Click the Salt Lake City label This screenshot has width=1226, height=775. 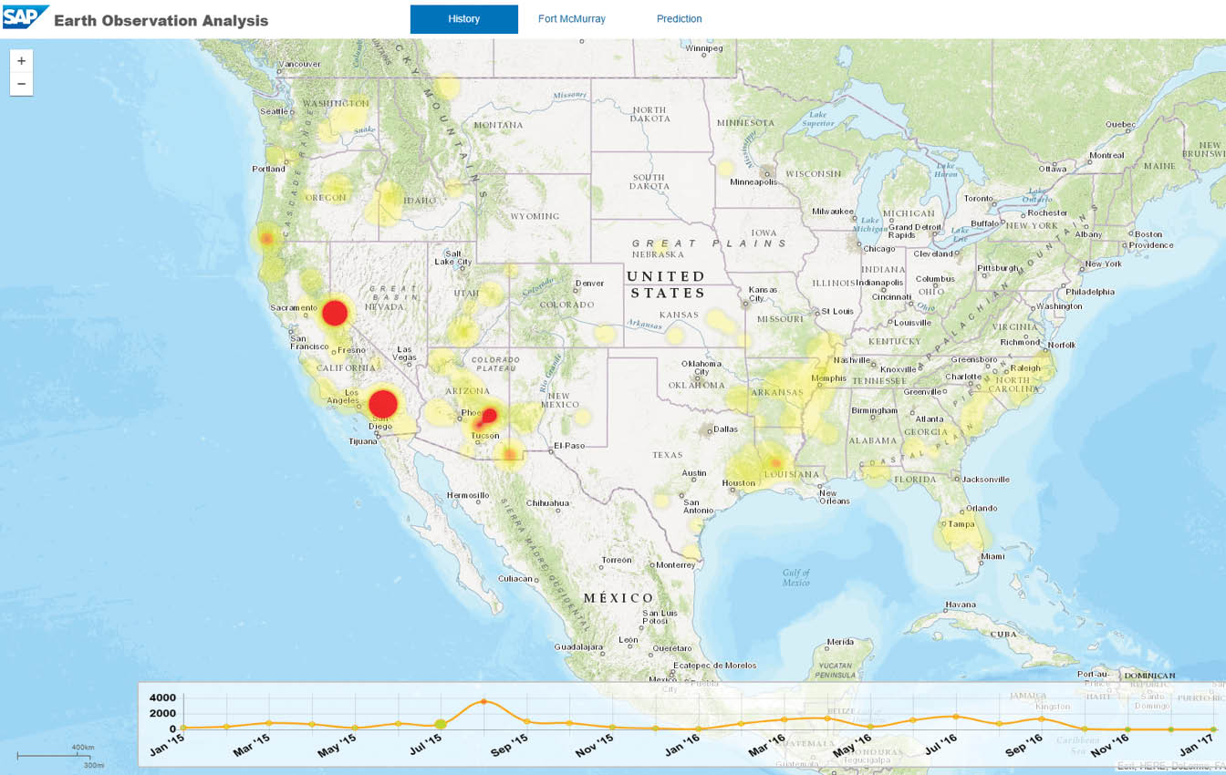(x=452, y=258)
